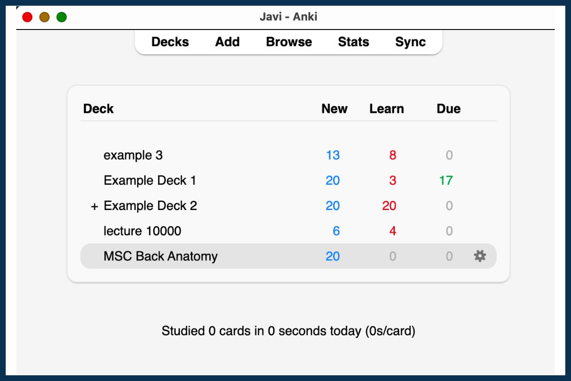Click the Learn column header
Image resolution: width=571 pixels, height=381 pixels.
pyautogui.click(x=386, y=109)
